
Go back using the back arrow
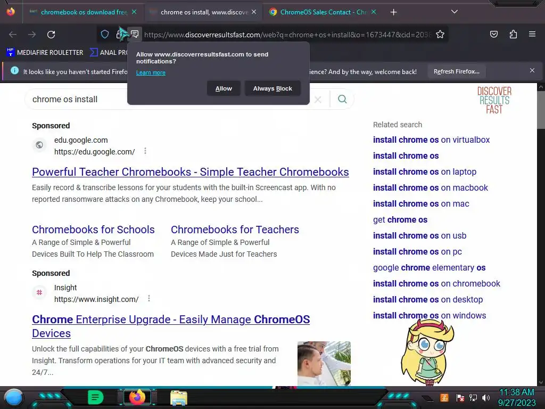click(13, 35)
